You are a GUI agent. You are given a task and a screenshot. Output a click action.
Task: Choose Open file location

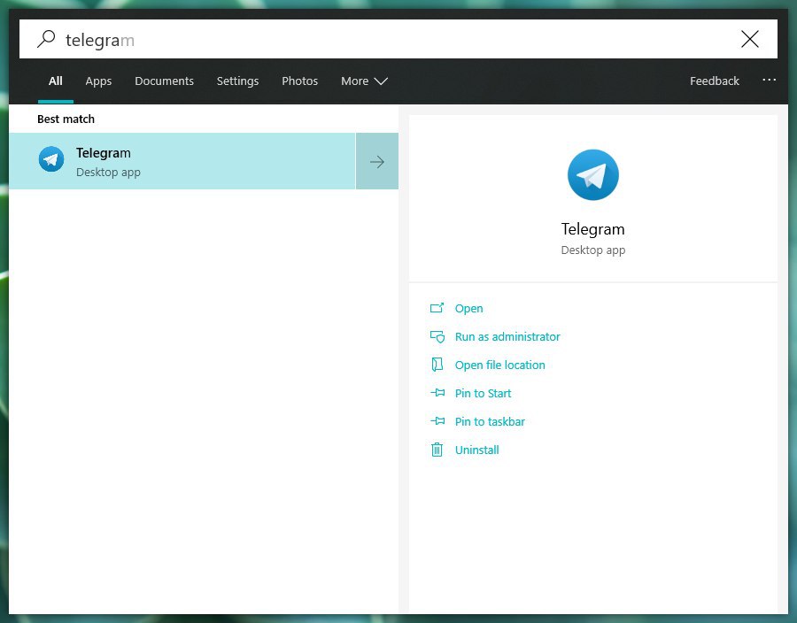(499, 365)
